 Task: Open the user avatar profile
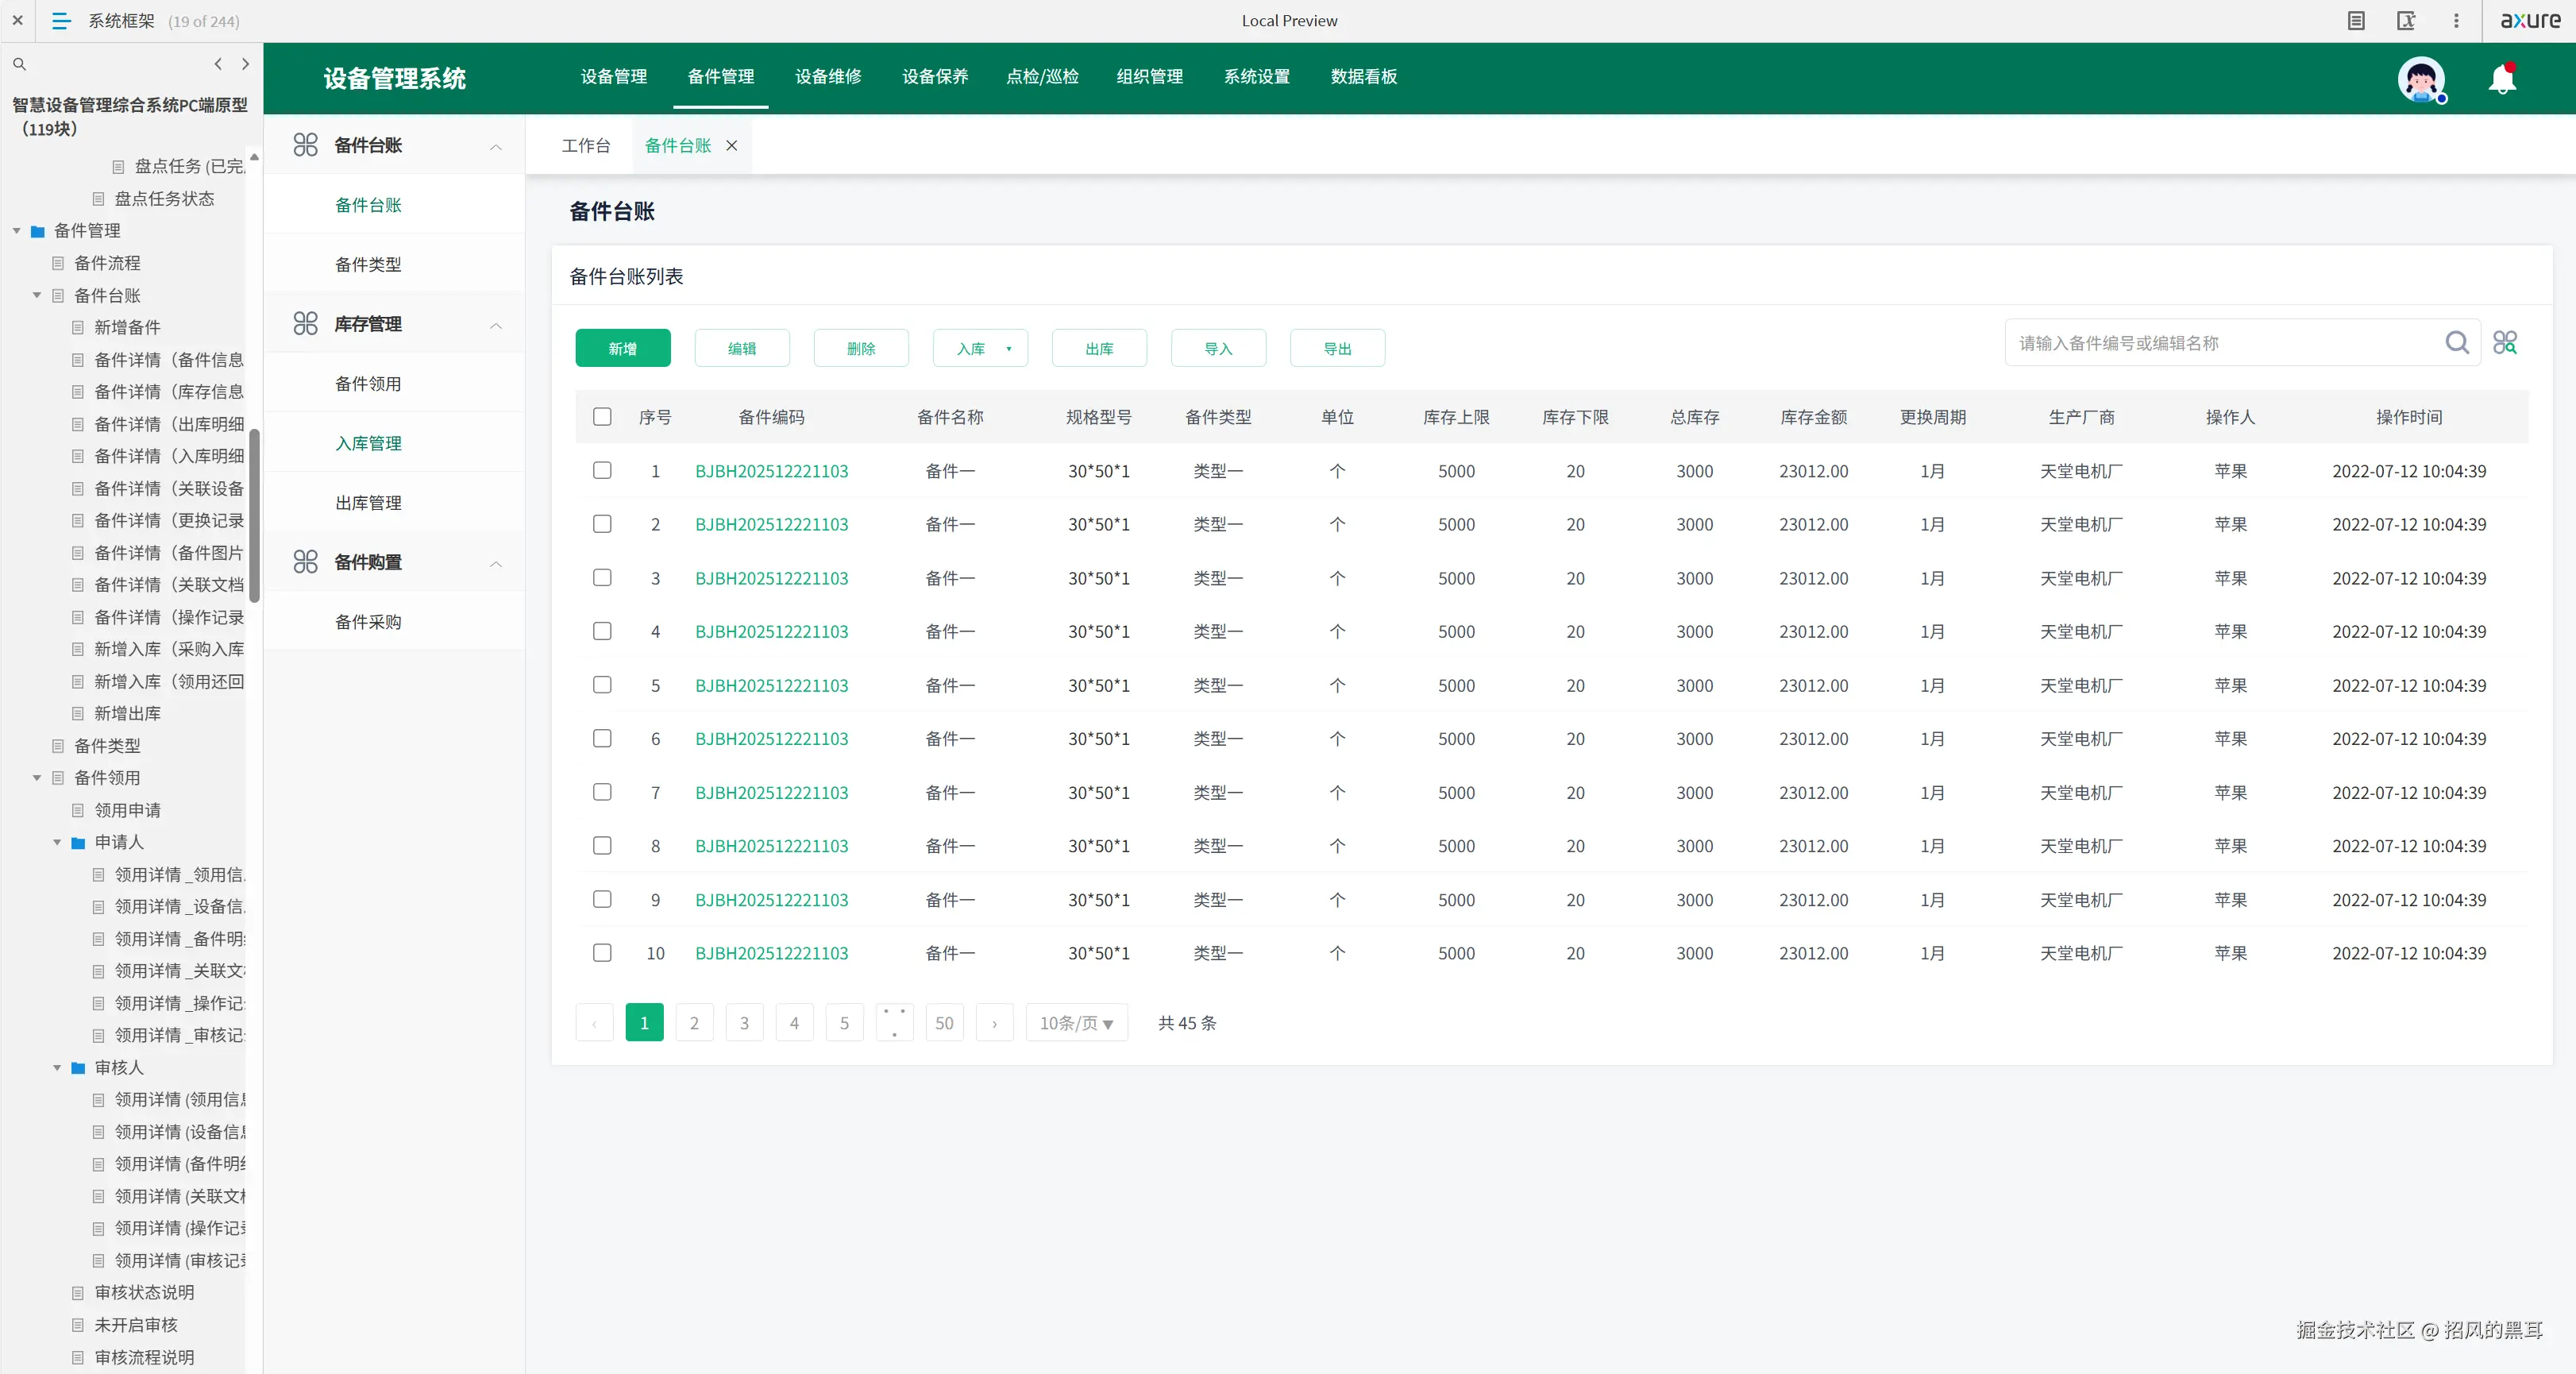pos(2420,79)
